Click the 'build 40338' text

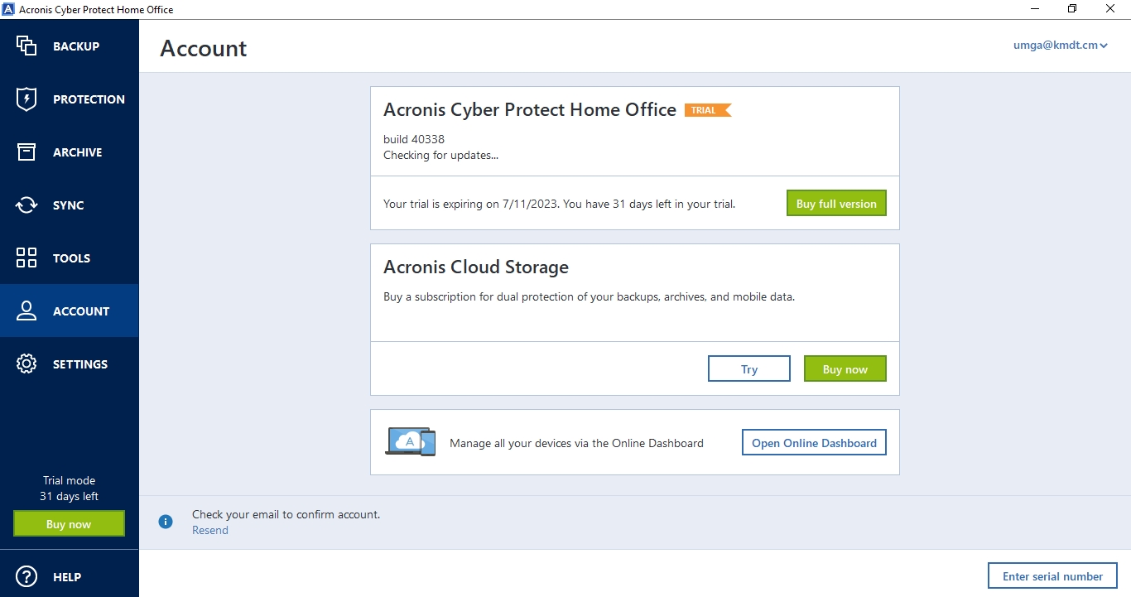coord(414,139)
